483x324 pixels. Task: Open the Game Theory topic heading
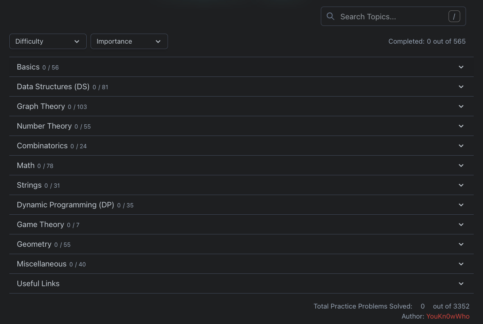(x=41, y=225)
